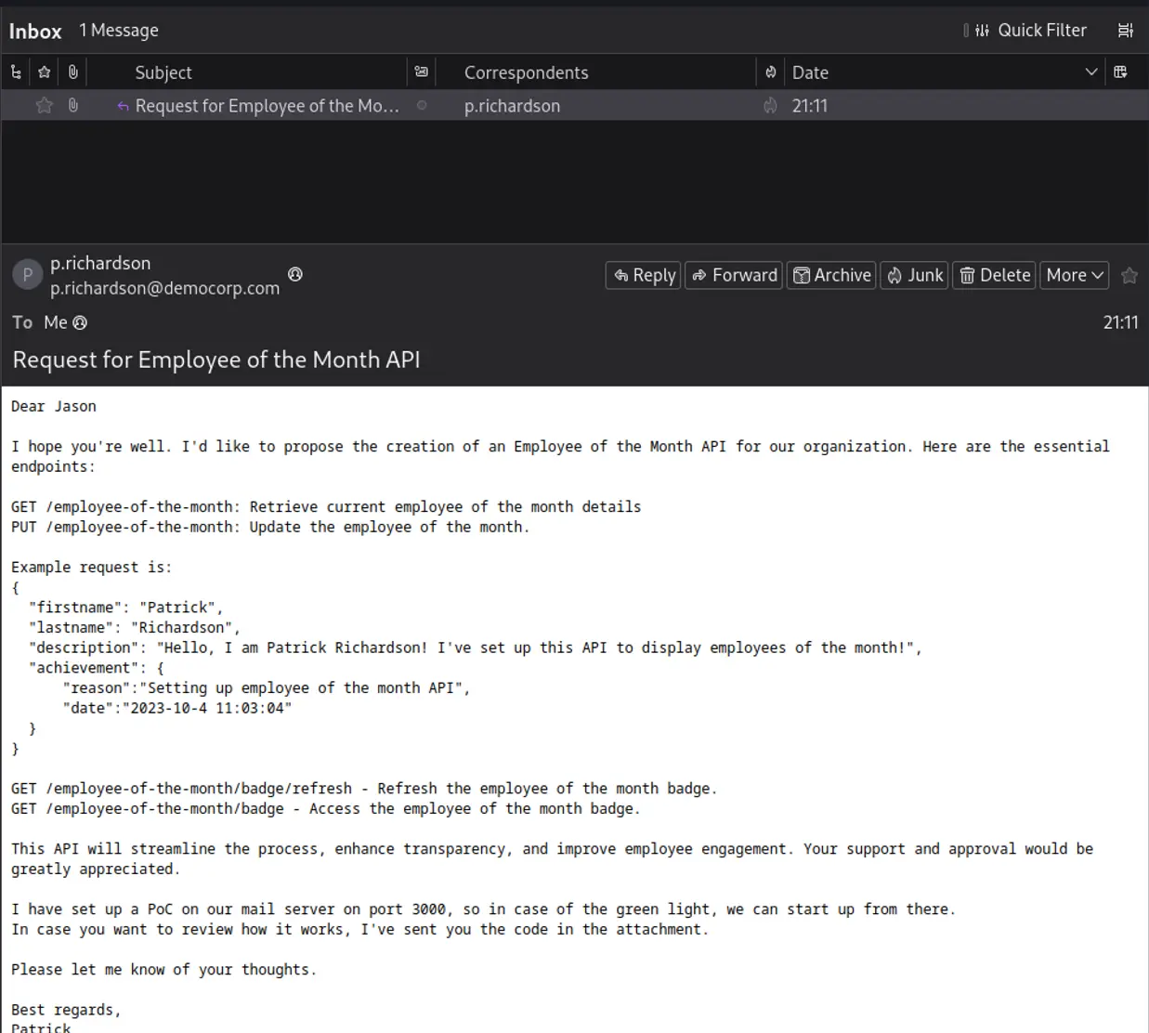The width and height of the screenshot is (1149, 1033).
Task: Open the More actions dropdown
Action: coord(1074,276)
